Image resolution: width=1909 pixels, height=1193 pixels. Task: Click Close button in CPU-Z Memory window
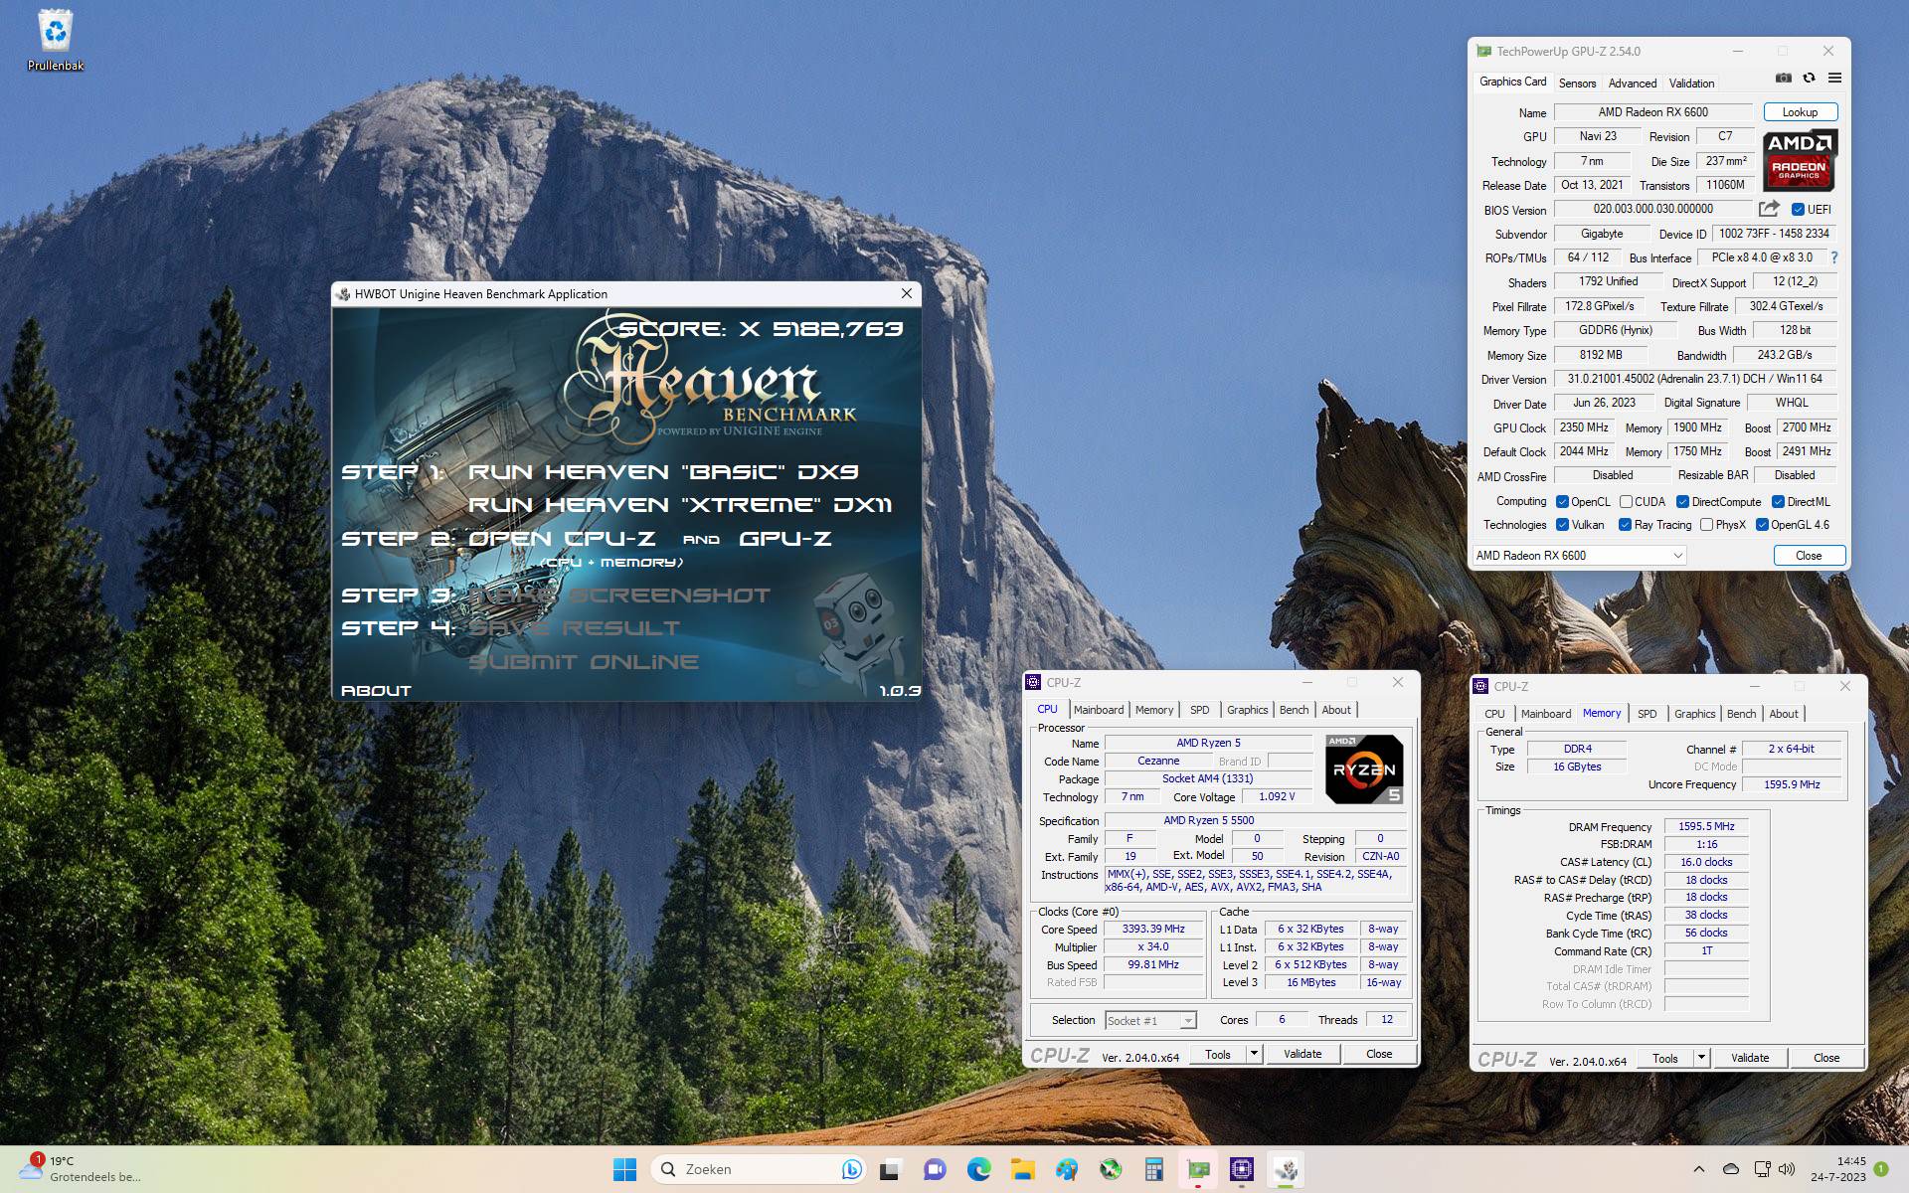coord(1826,1058)
